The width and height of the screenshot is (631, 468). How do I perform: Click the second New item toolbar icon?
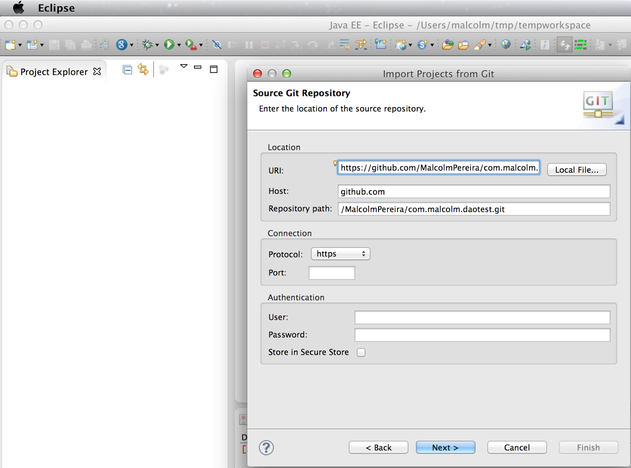32,45
